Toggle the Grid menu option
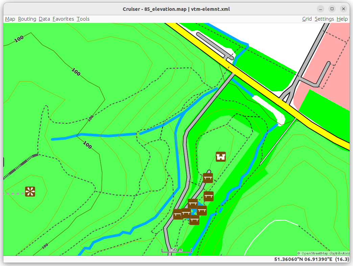The width and height of the screenshot is (353, 266). (x=307, y=19)
